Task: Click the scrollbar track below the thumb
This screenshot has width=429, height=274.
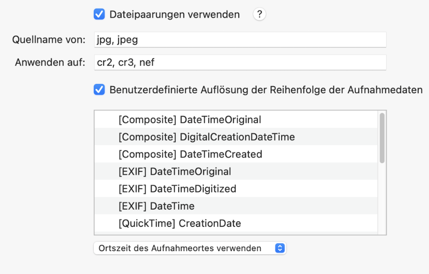Action: pos(382,199)
